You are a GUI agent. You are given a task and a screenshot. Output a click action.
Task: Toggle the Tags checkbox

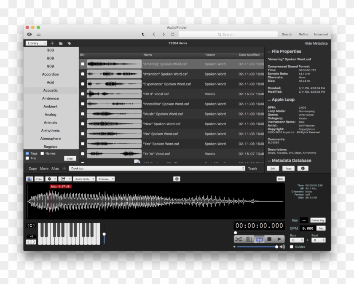point(27,153)
